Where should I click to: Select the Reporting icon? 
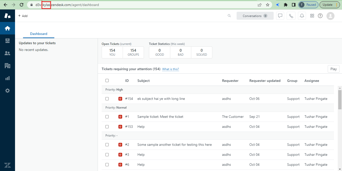click(x=7, y=78)
